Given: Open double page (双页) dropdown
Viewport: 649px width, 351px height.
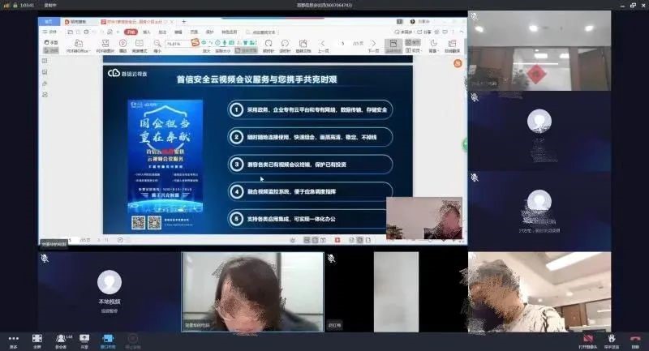Looking at the screenshot, I should [413, 50].
